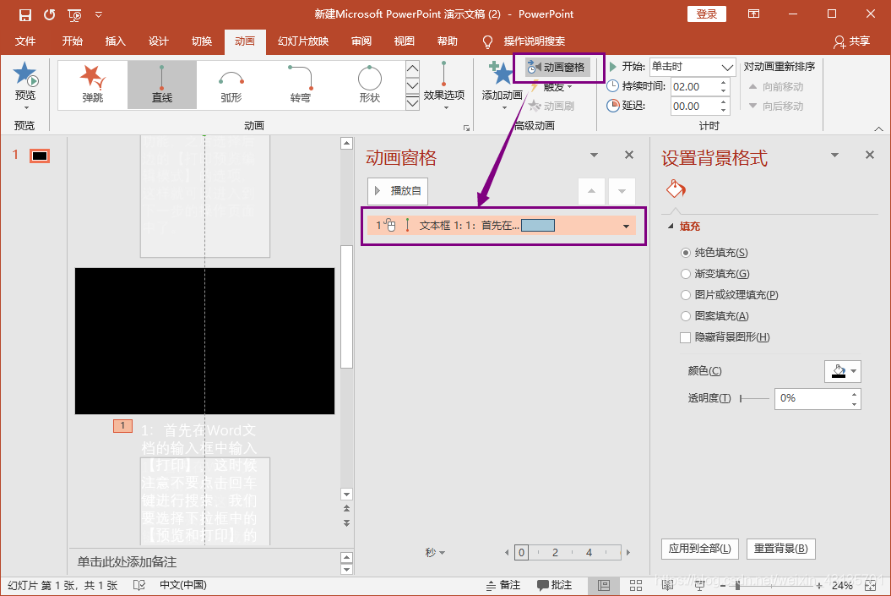Switch to the 开始 home tab
The width and height of the screenshot is (891, 596).
[73, 41]
